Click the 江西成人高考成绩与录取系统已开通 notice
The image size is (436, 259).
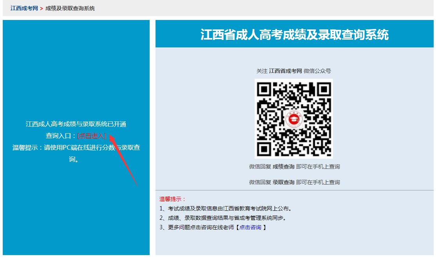point(76,124)
